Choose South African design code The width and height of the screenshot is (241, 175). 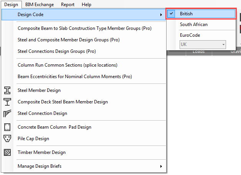click(x=193, y=25)
